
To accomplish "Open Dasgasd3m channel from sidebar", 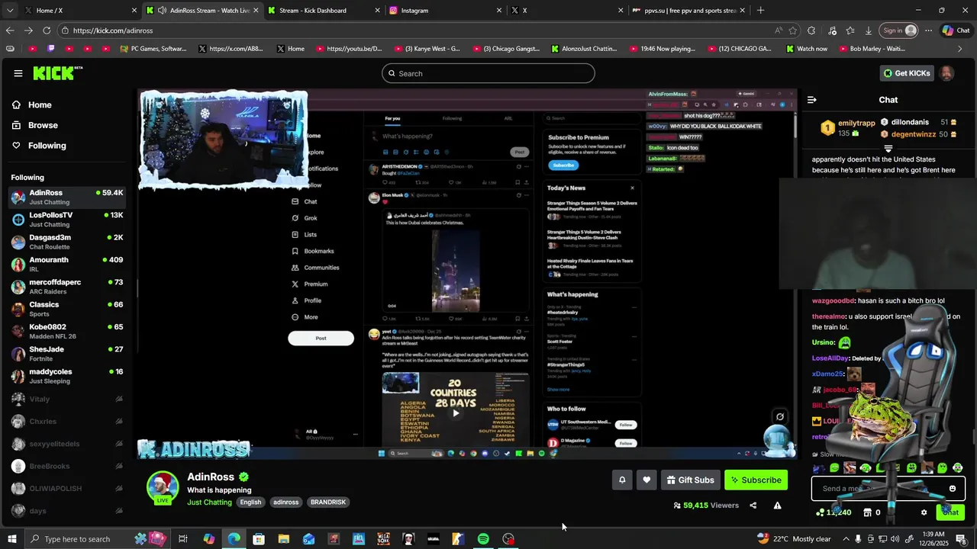I will click(67, 242).
